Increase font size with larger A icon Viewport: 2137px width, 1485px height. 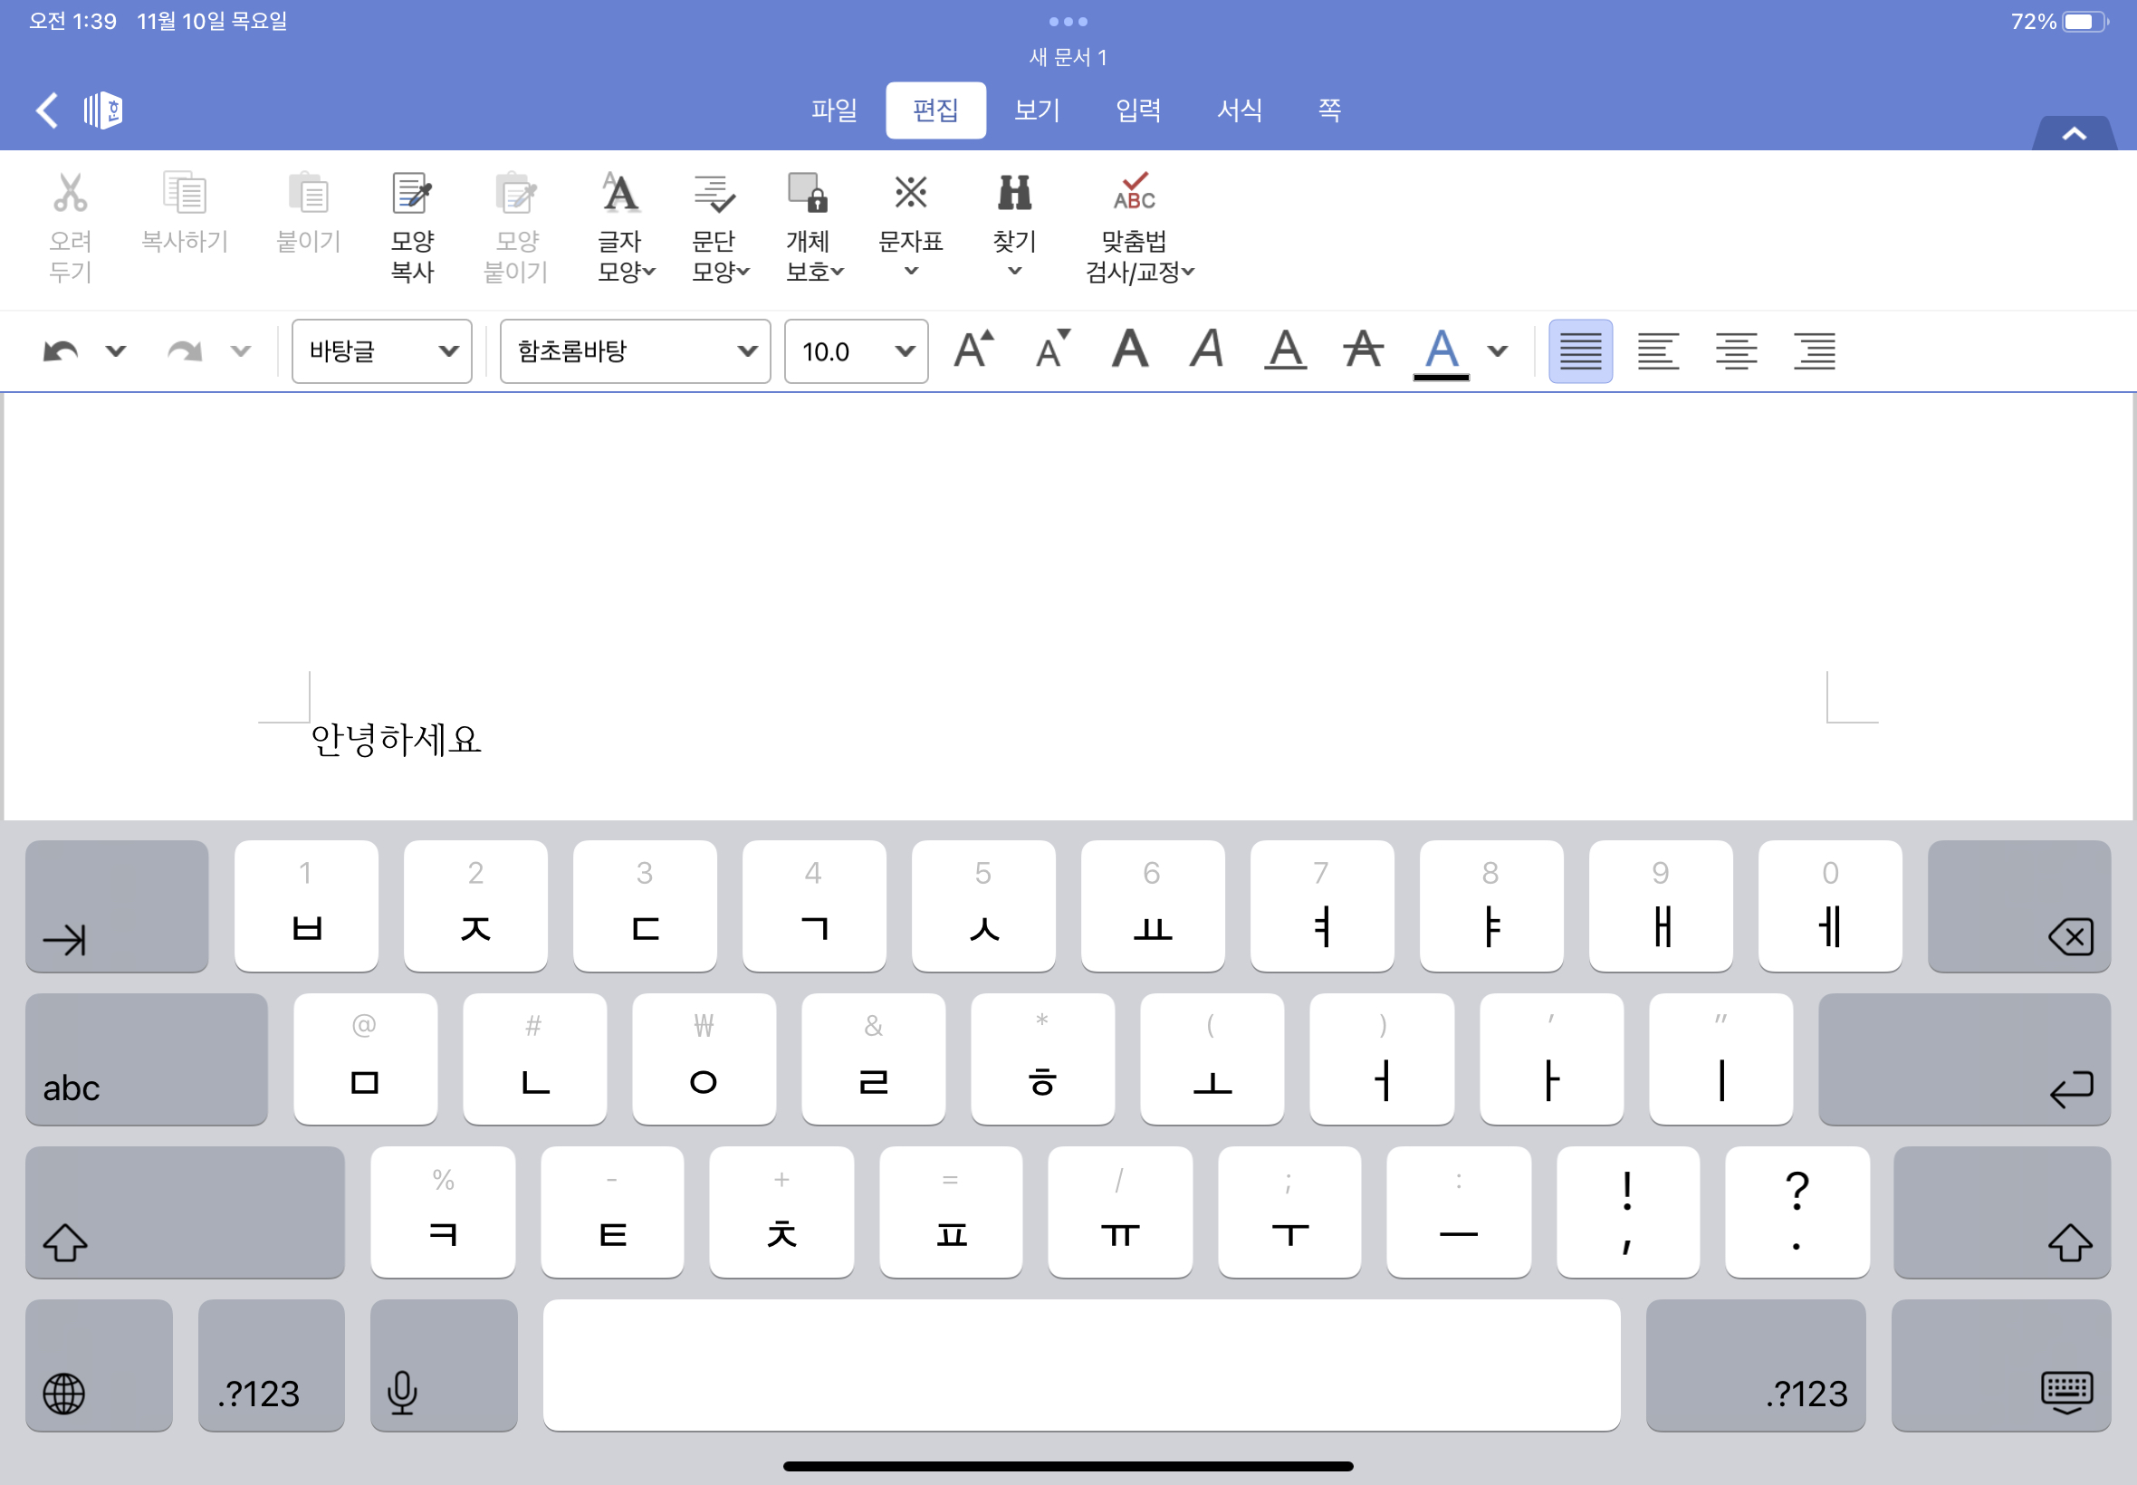pos(973,350)
